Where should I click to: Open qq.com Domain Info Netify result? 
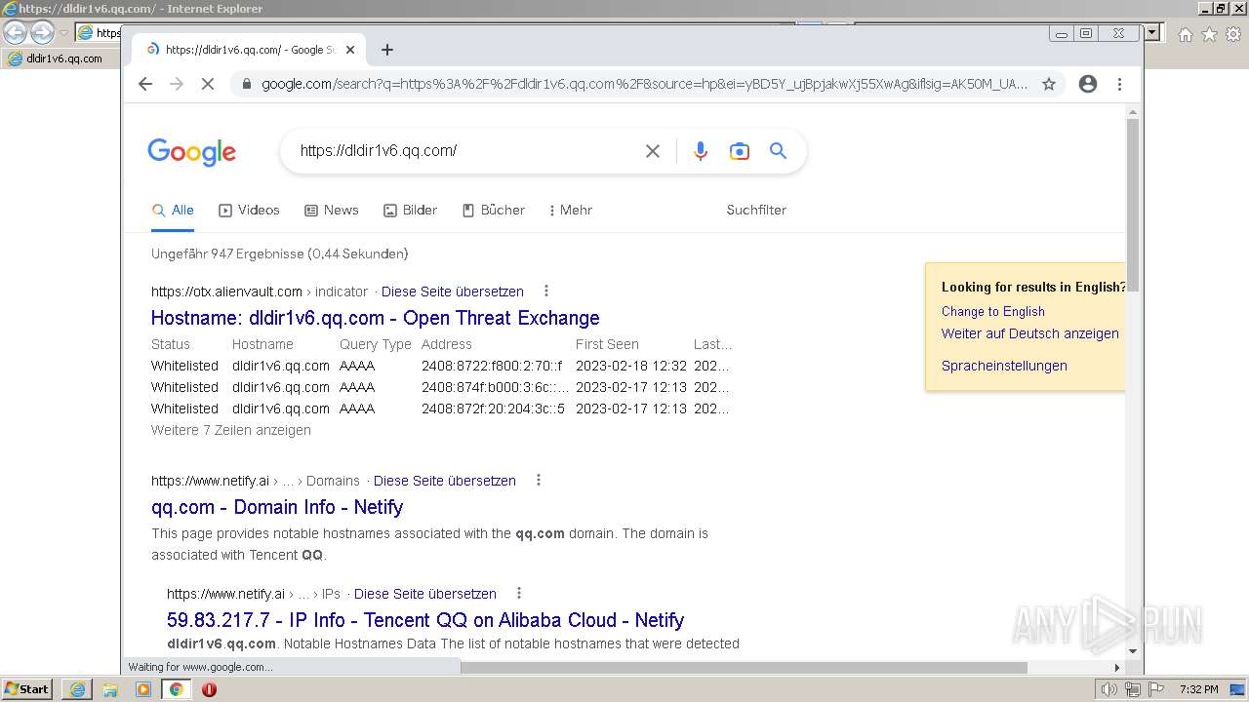[x=277, y=507]
